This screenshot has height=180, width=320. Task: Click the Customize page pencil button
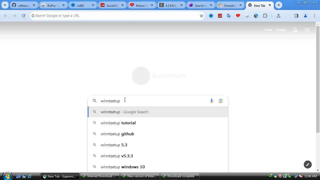click(308, 164)
